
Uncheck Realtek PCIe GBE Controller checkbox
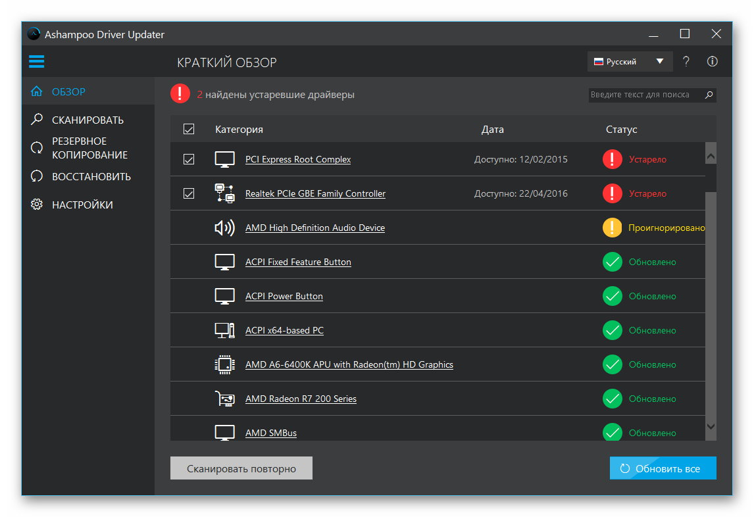189,193
